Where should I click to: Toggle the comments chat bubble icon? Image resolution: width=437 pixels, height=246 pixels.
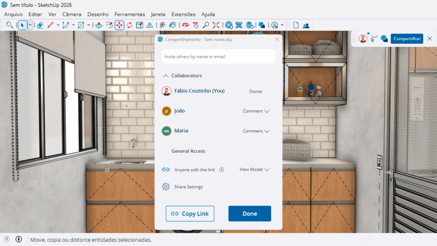[384, 39]
